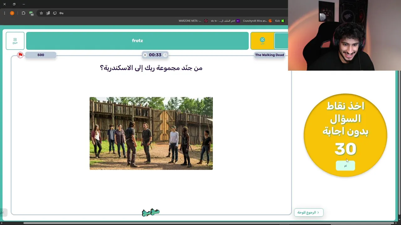The width and height of the screenshot is (401, 225).
Task: Bookmark this page with the star icon
Action: click(x=41, y=13)
